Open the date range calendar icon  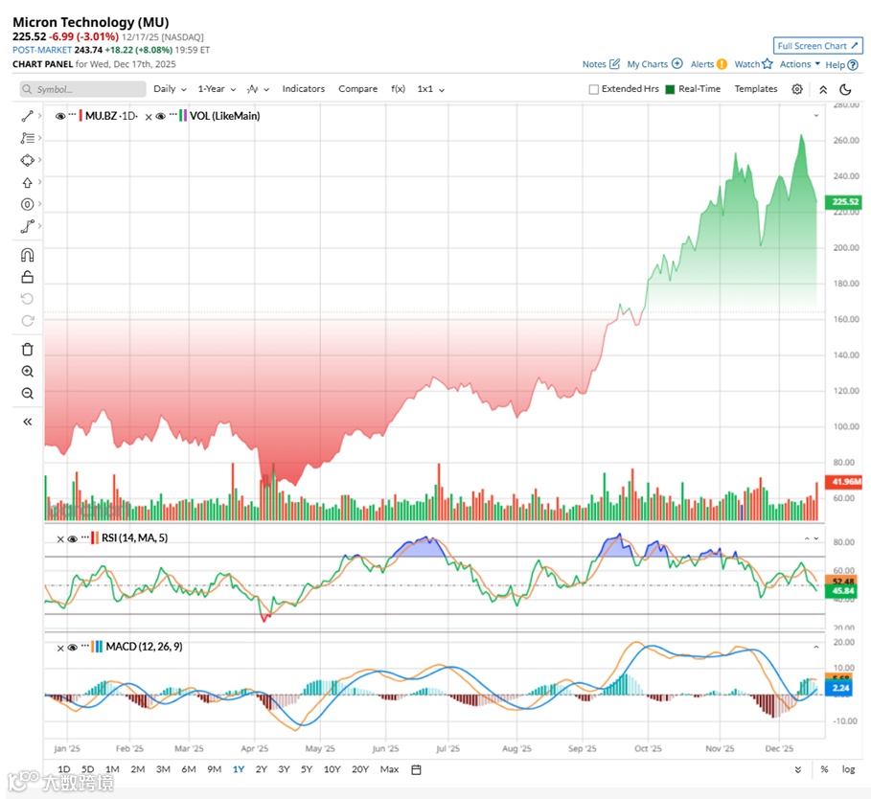pyautogui.click(x=416, y=769)
